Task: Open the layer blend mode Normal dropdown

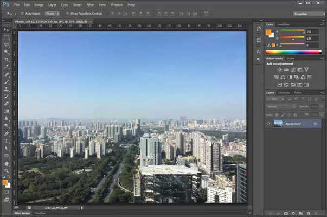Action: pos(281,107)
